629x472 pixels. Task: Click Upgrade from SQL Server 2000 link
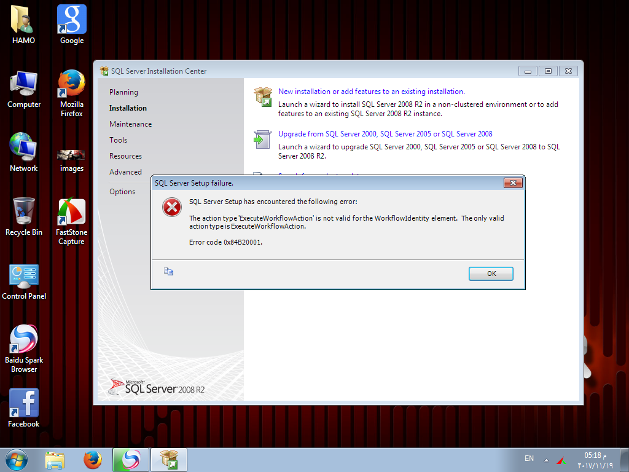pos(385,133)
